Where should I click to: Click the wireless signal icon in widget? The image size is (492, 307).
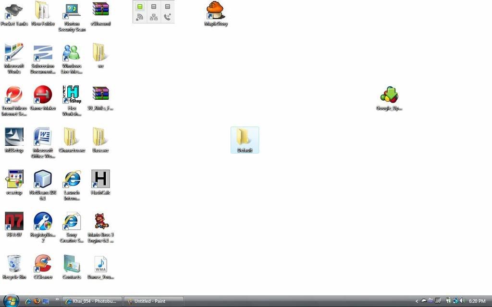(140, 17)
